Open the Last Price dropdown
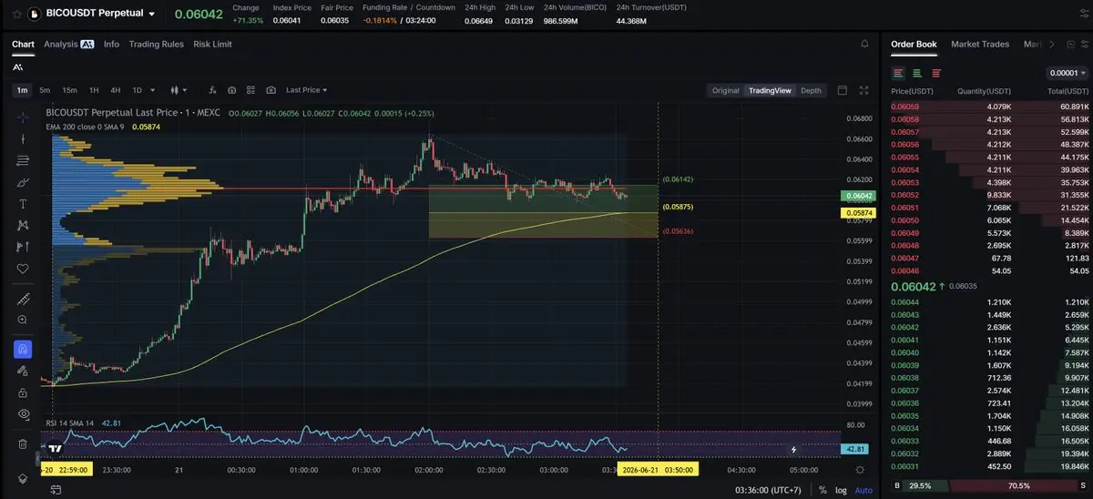The height and width of the screenshot is (499, 1093). [x=306, y=90]
